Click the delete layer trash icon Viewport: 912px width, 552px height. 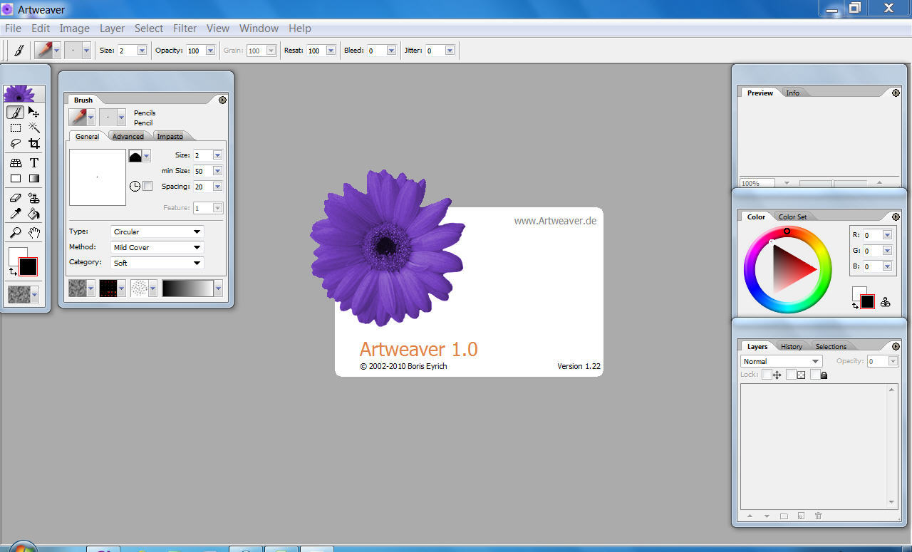pyautogui.click(x=818, y=516)
